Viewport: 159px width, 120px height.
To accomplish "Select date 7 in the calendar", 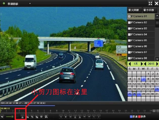I will 143,79.
